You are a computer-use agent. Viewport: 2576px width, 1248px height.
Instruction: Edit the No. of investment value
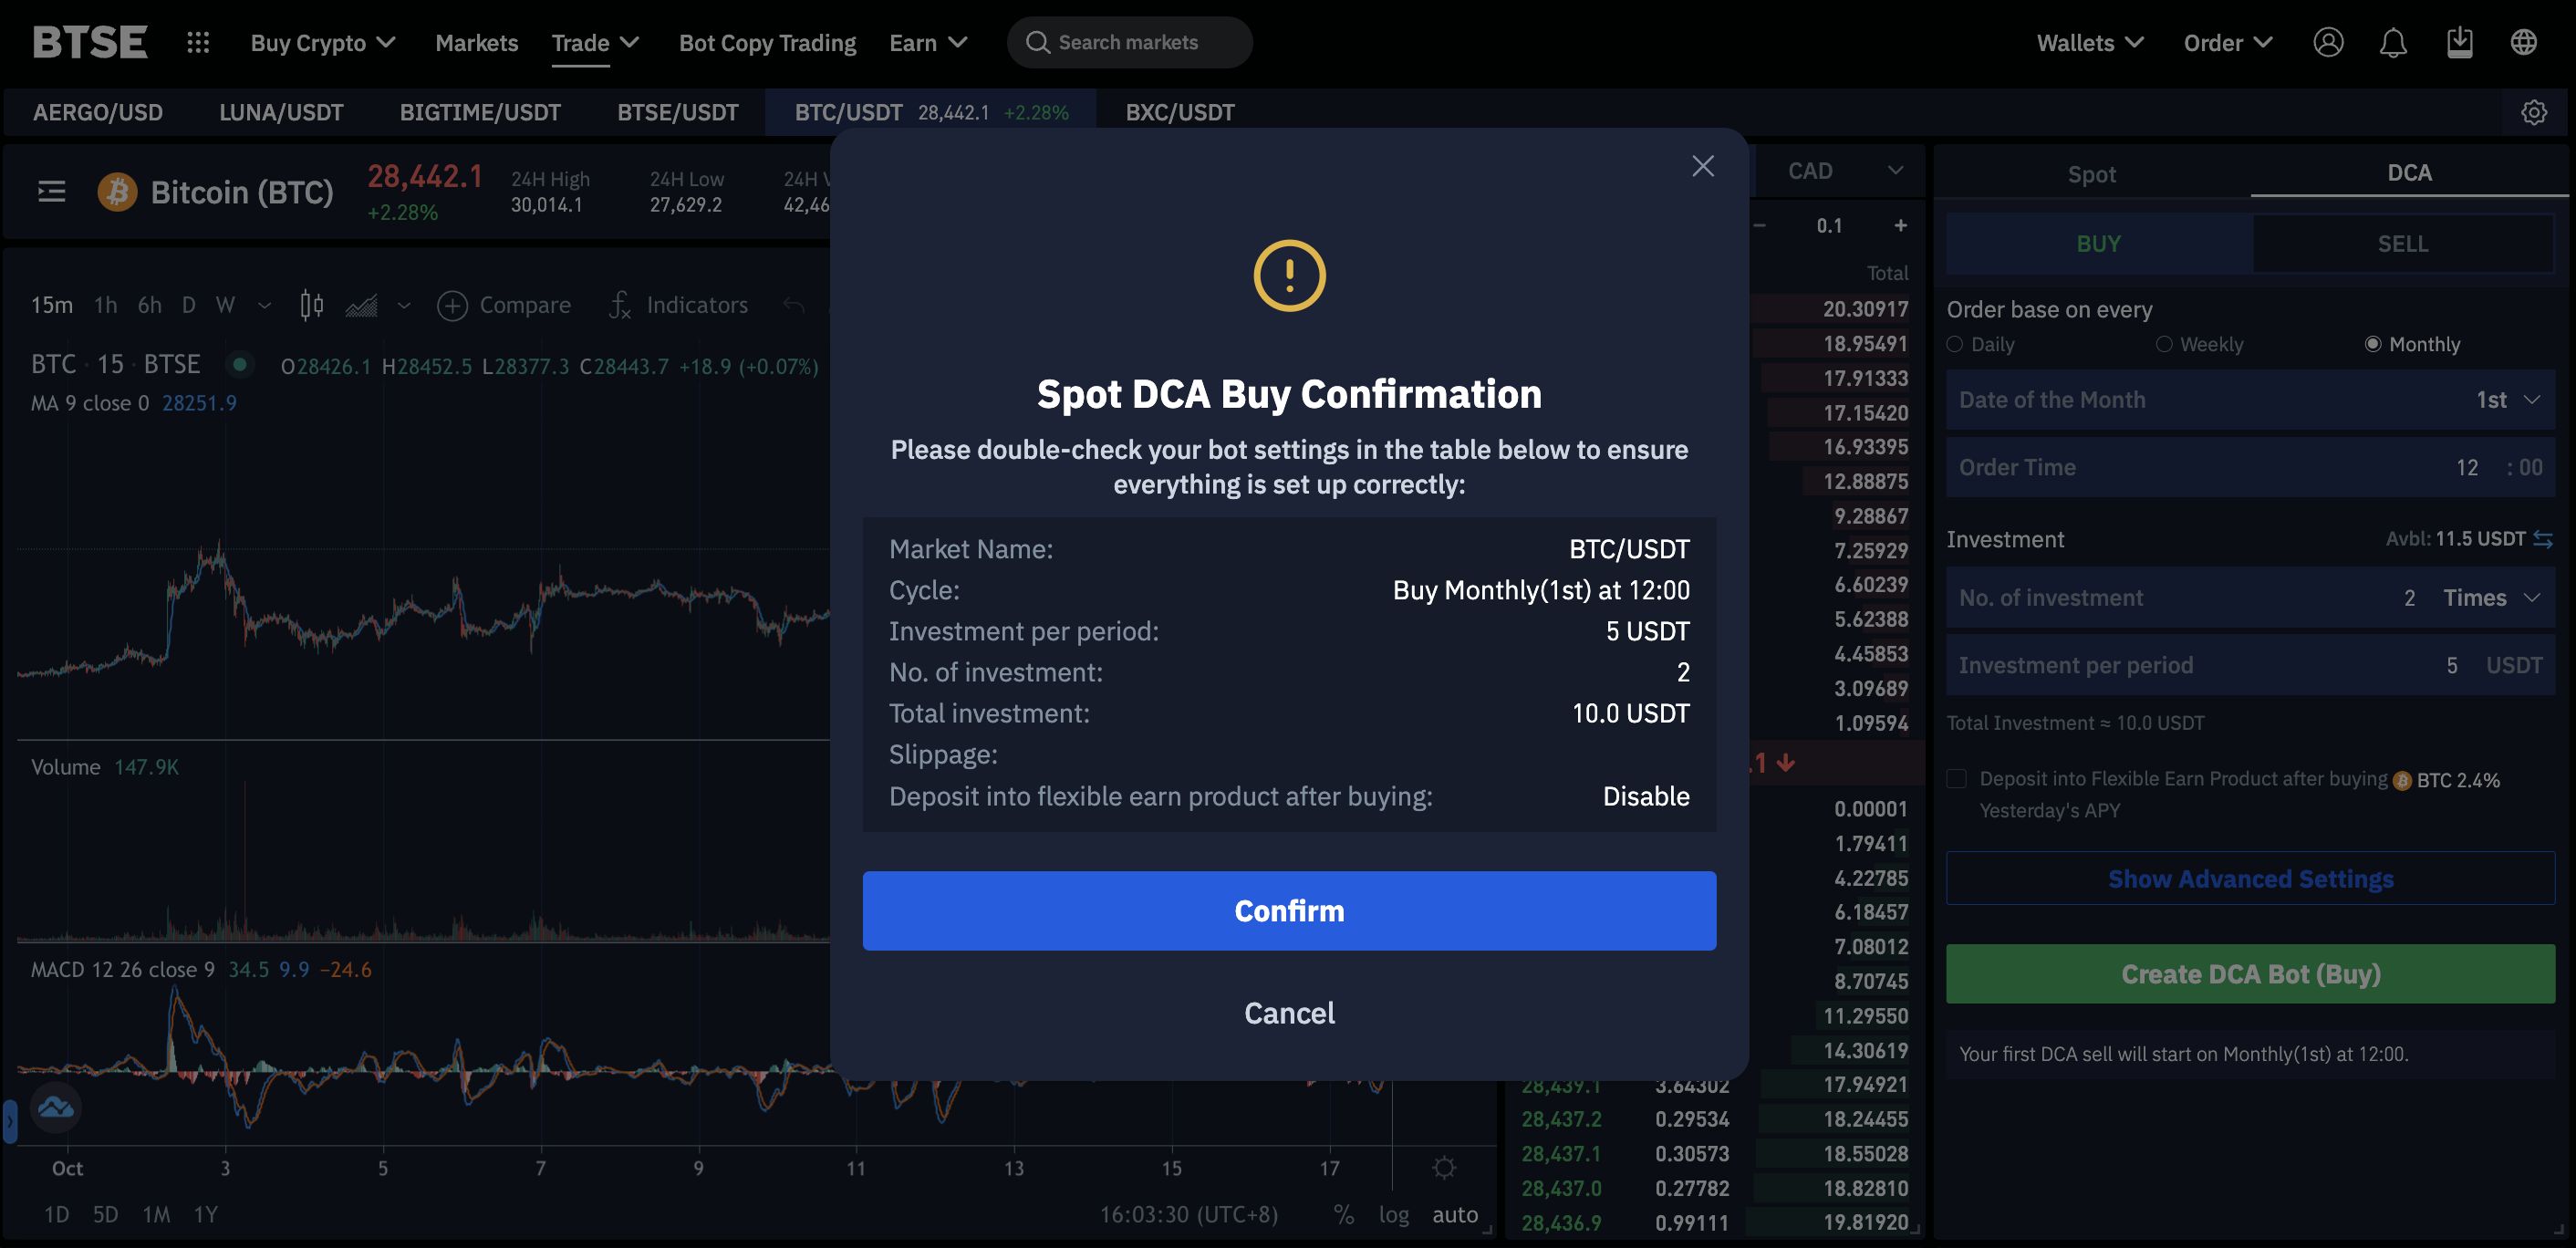(2409, 597)
